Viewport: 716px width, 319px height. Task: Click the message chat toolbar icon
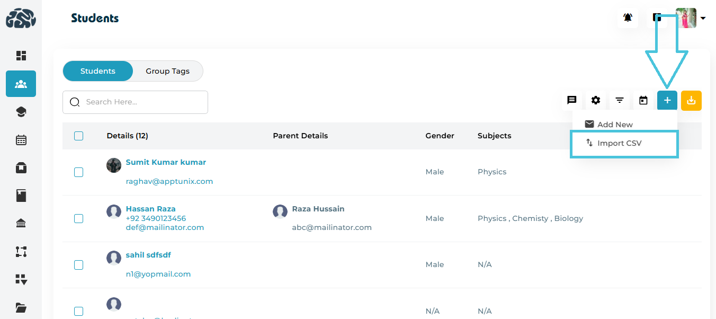572,100
